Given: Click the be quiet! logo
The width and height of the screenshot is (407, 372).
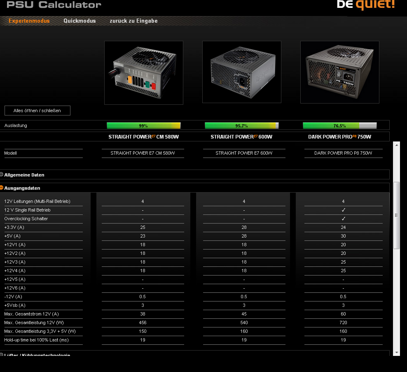Looking at the screenshot, I should pyautogui.click(x=366, y=5).
